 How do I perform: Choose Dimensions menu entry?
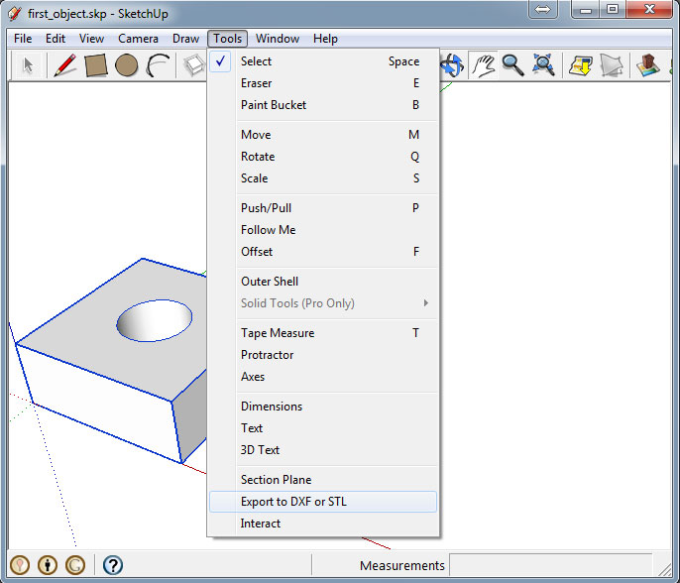click(323, 407)
